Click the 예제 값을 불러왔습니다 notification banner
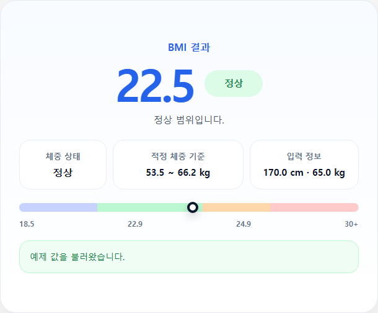This screenshot has width=378, height=313. click(x=189, y=256)
